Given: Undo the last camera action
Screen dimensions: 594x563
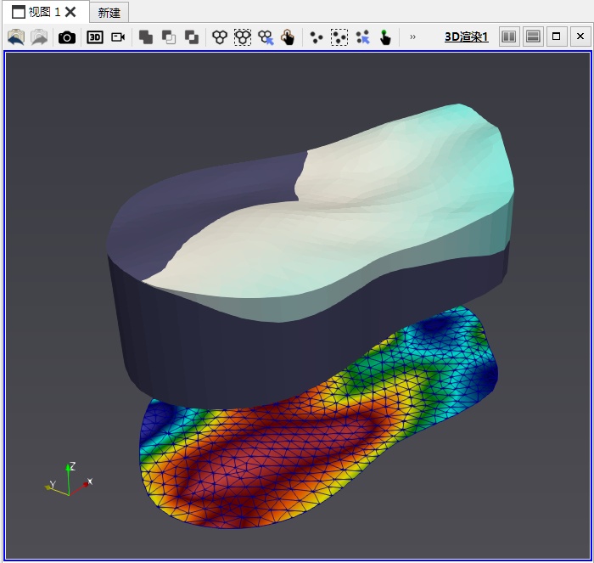Looking at the screenshot, I should pos(16,37).
